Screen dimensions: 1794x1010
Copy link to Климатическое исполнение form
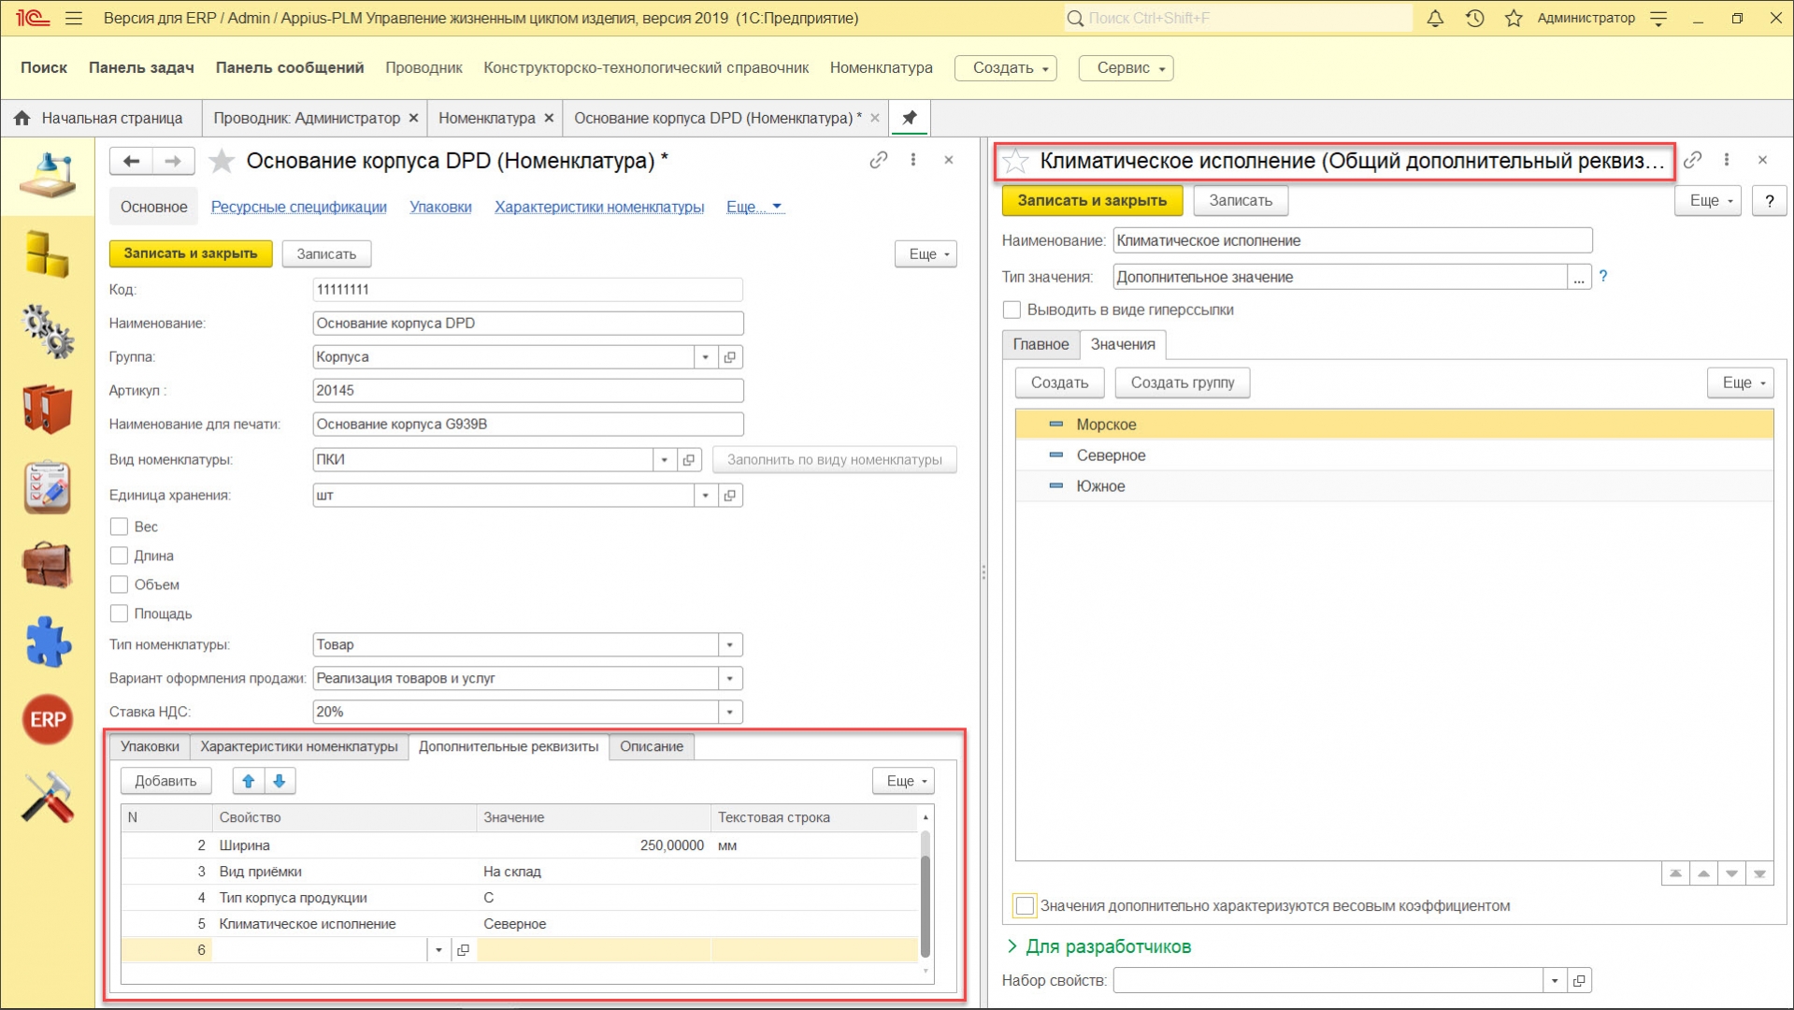1692,160
